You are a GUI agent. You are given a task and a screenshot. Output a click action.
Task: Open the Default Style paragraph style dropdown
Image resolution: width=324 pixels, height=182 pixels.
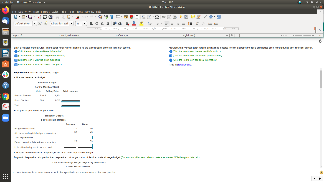[35, 23]
